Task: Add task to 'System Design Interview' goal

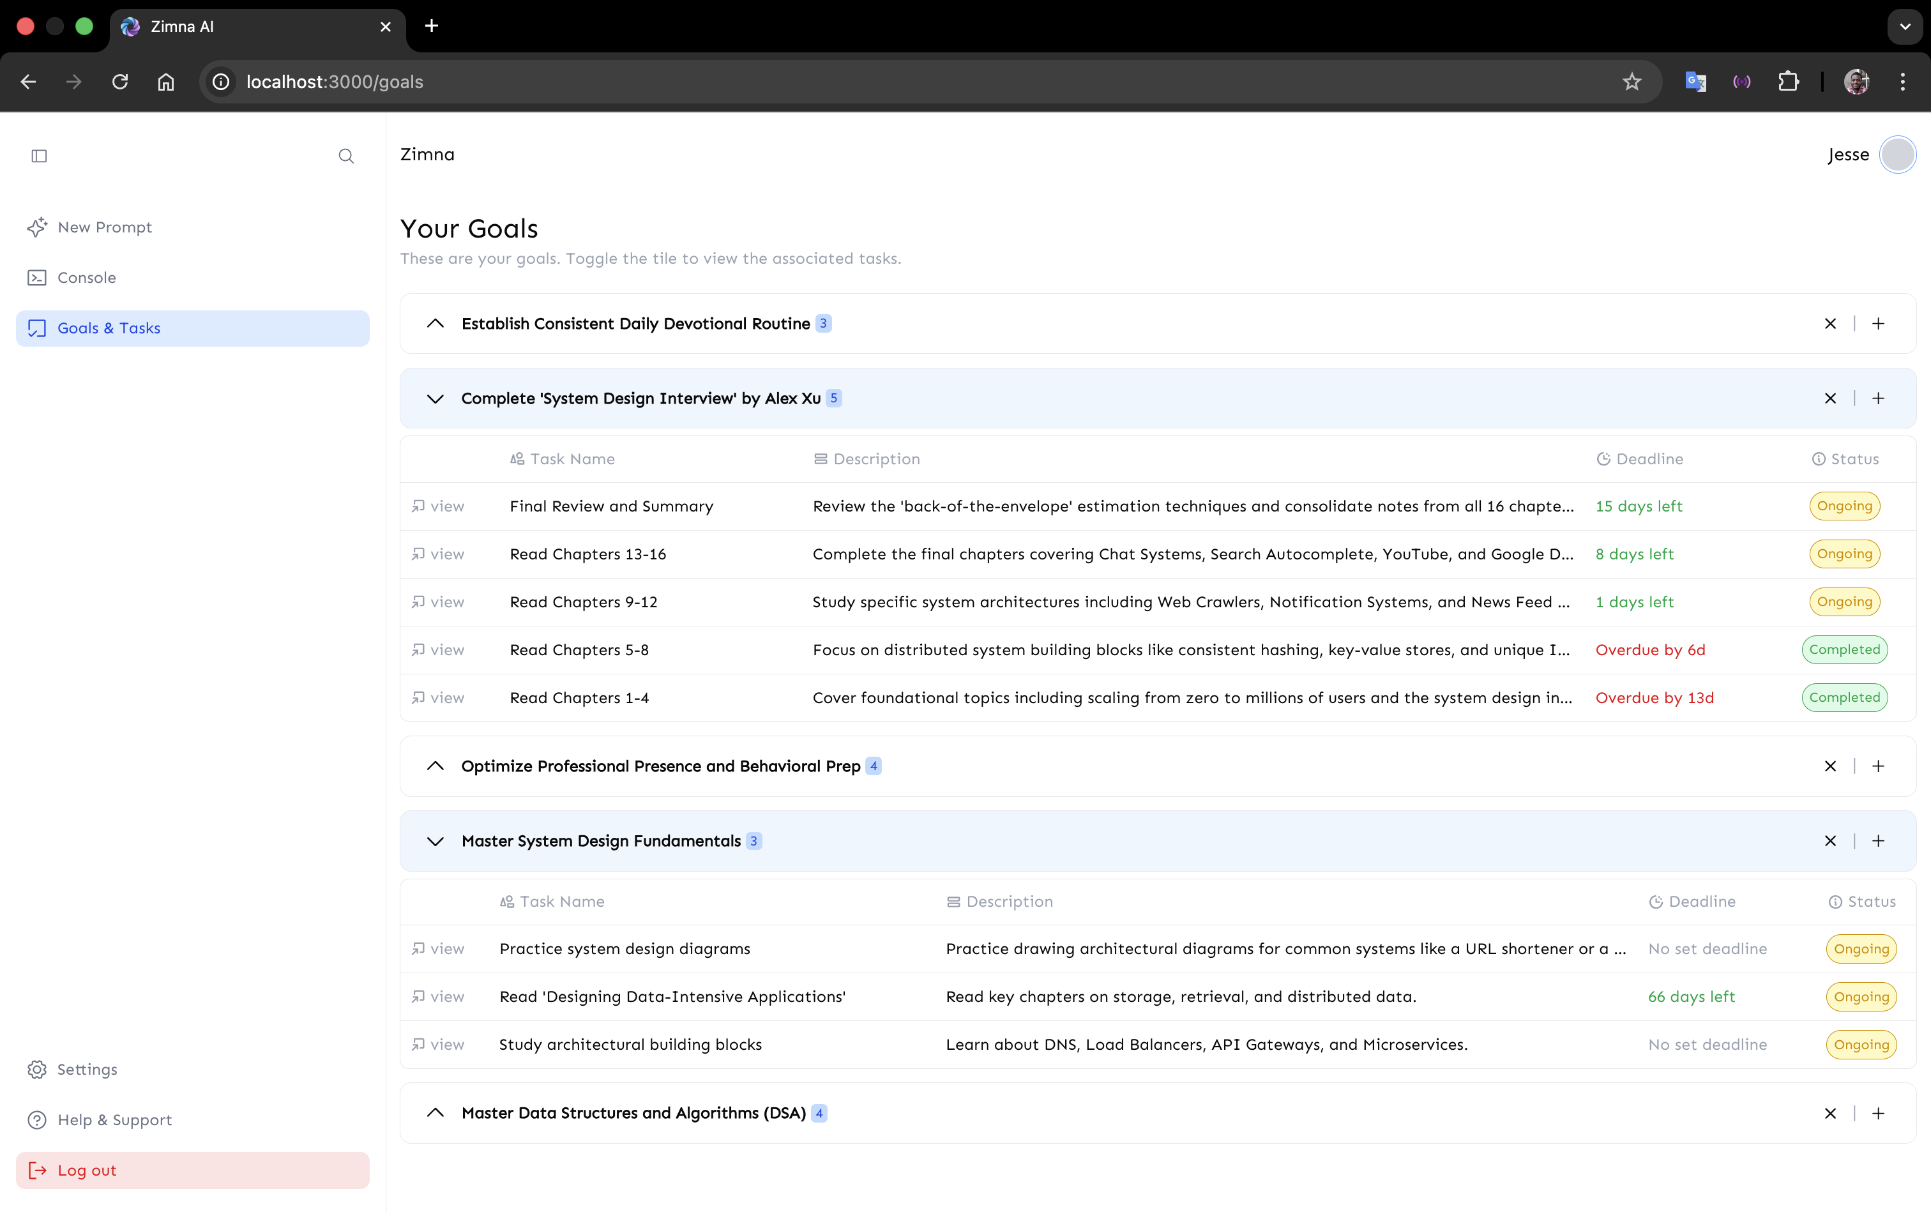Action: [1878, 398]
